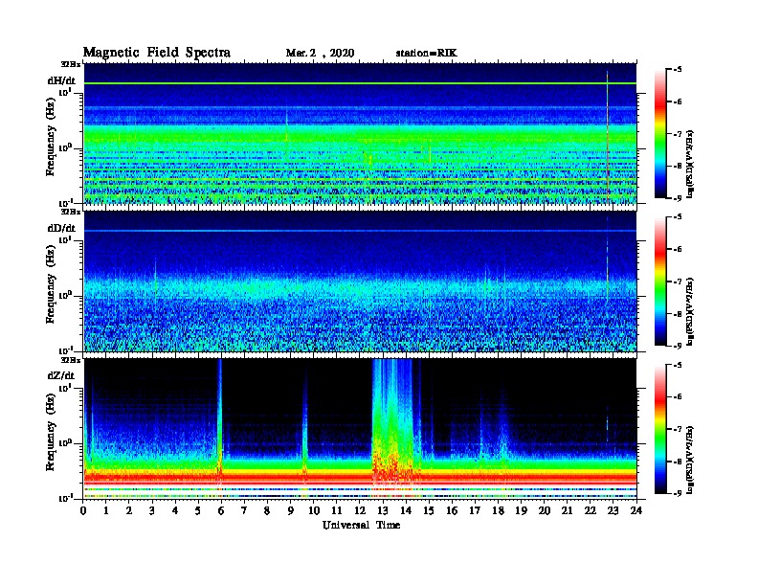Click the log(PSD) unit label beside dD/dt color bar

pyautogui.click(x=690, y=311)
